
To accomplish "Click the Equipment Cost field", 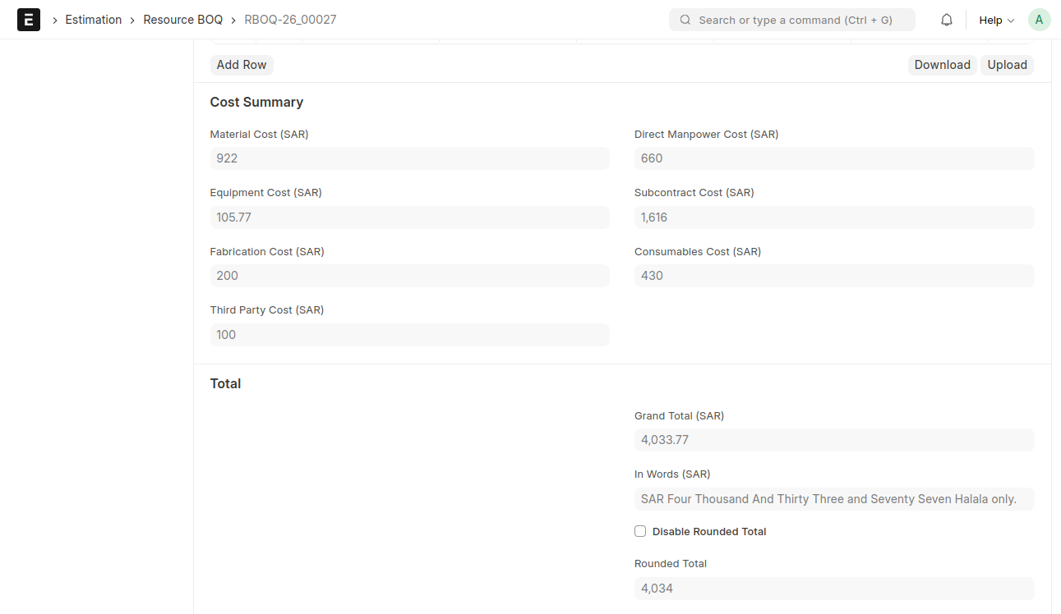I will pyautogui.click(x=409, y=218).
